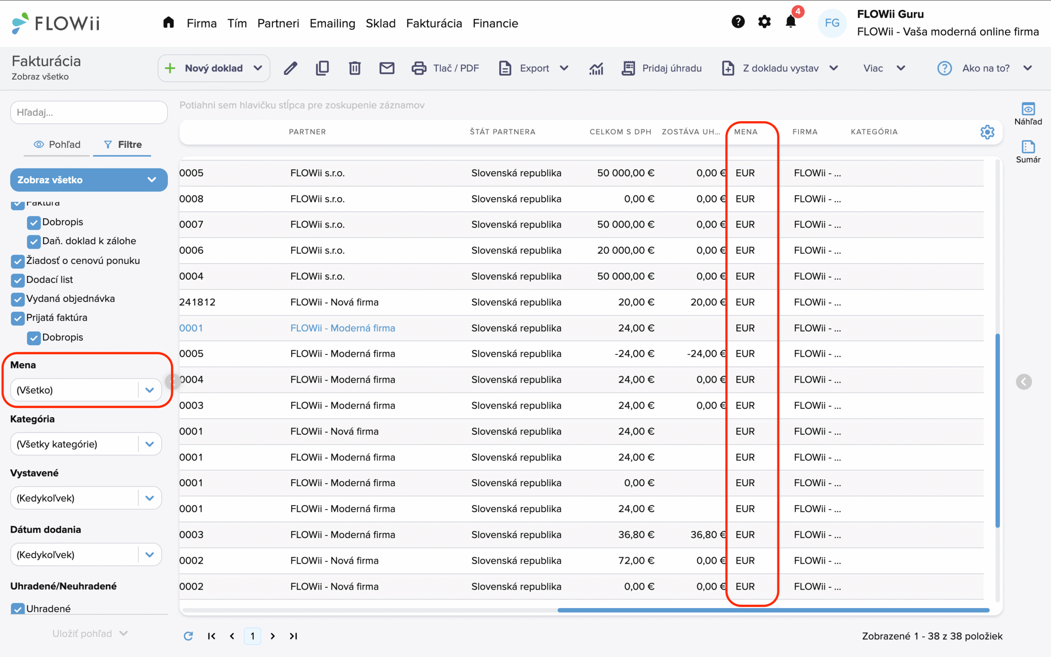Open the Sumár summary panel

(1028, 152)
